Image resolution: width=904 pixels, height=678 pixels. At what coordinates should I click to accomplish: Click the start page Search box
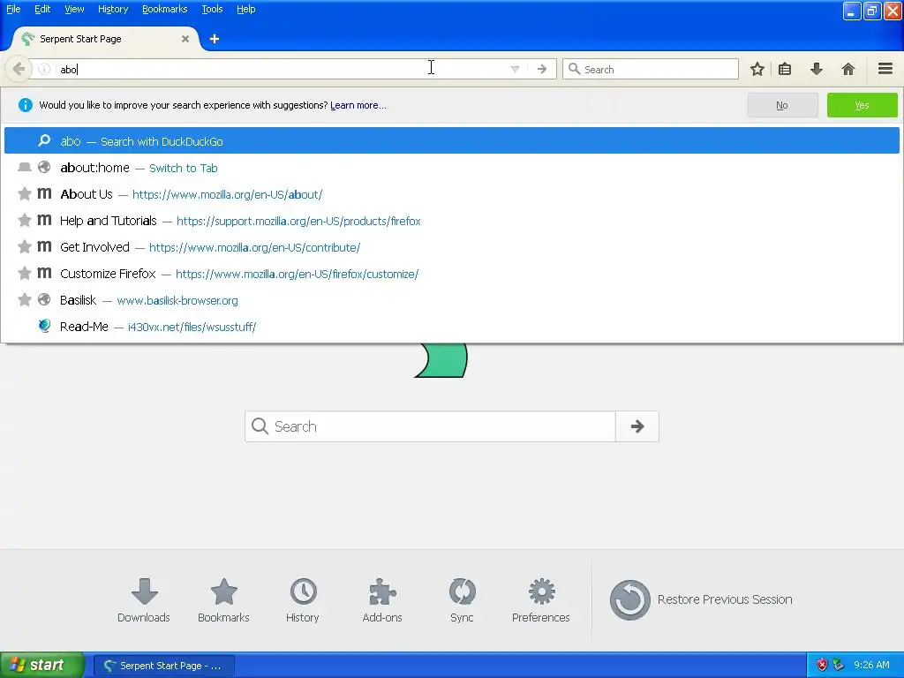click(x=430, y=426)
